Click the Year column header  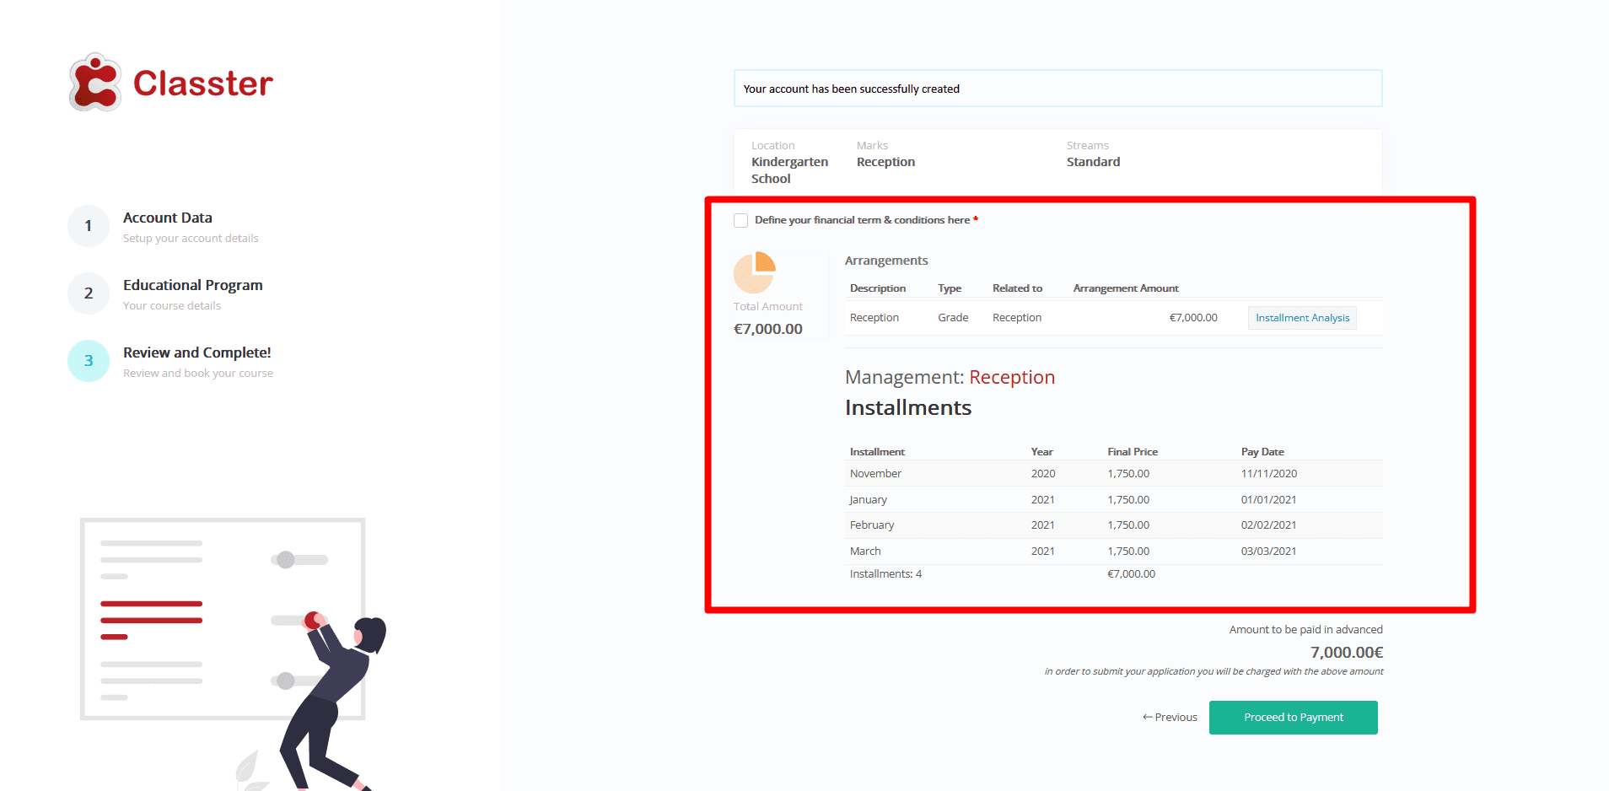click(1042, 452)
